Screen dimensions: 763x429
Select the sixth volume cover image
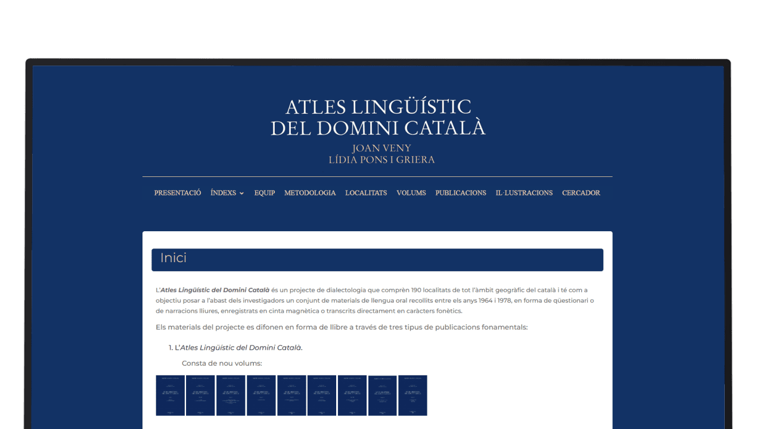pyautogui.click(x=322, y=395)
